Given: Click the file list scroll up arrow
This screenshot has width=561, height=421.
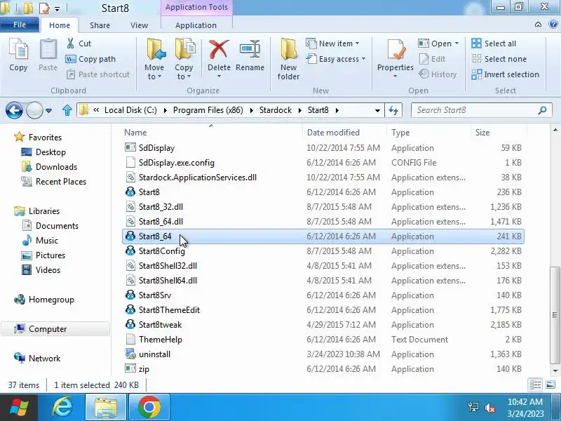Looking at the screenshot, I should pos(555,130).
